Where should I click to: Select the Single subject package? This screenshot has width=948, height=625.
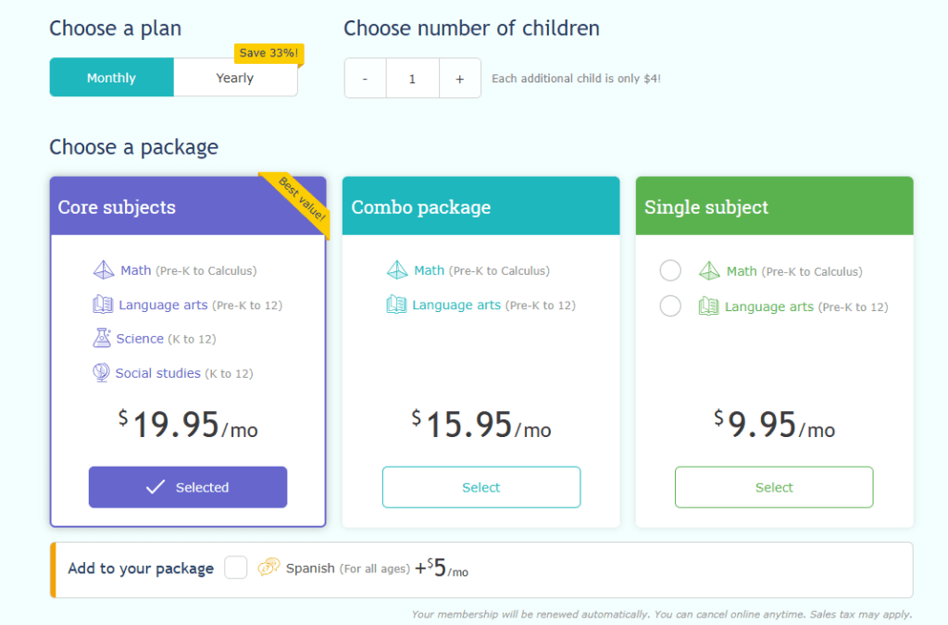click(x=773, y=486)
